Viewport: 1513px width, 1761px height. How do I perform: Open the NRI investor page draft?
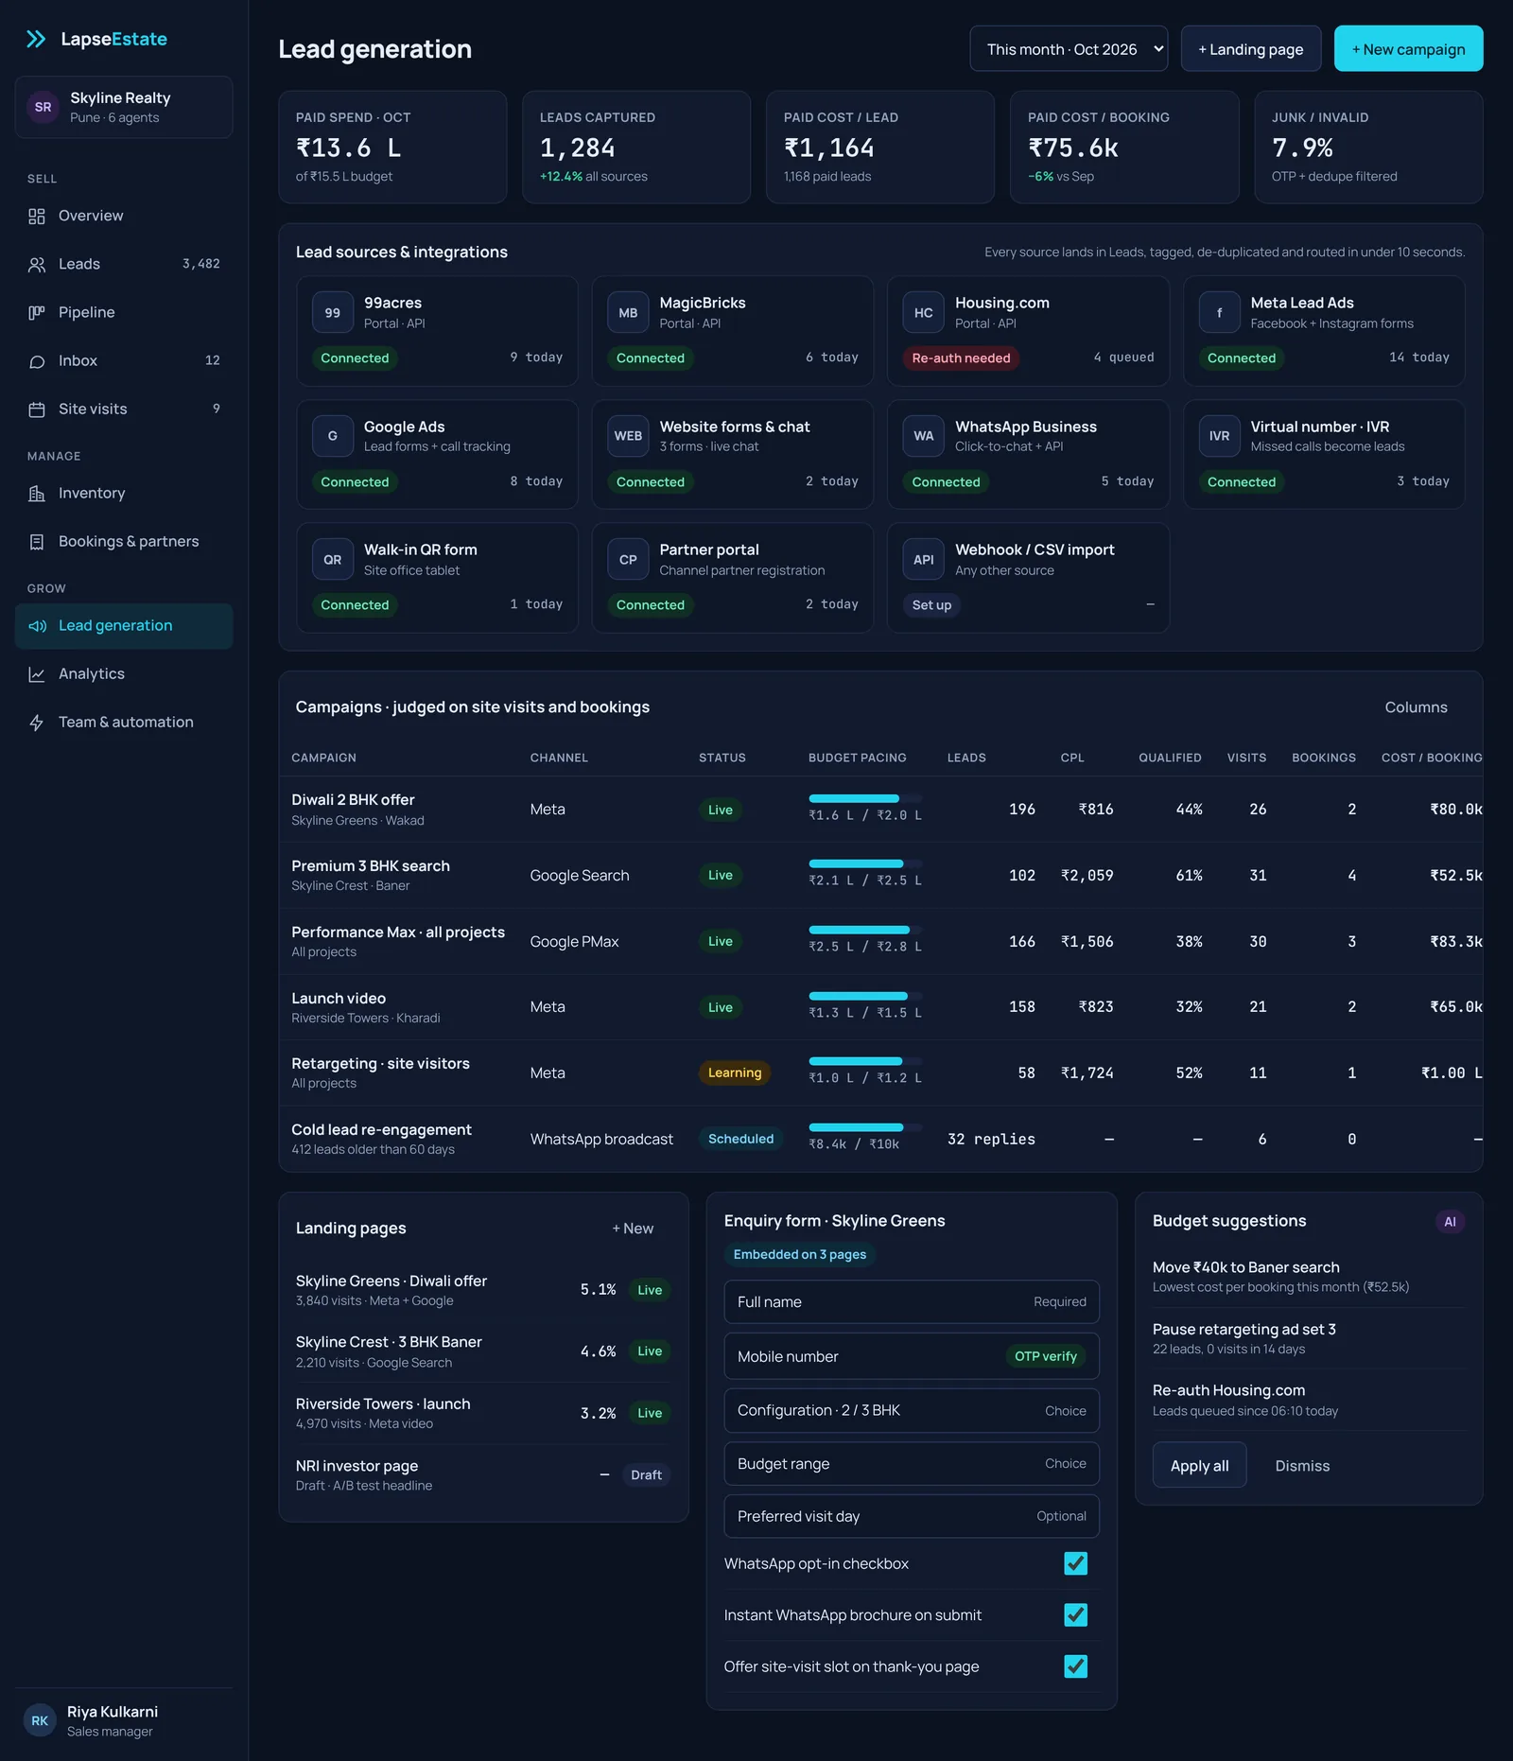(357, 1466)
